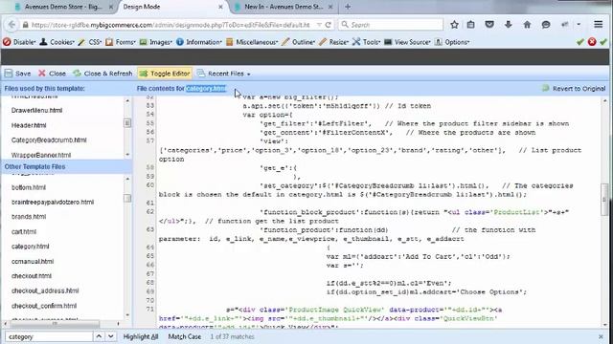Open the chat bubble icon in toolbar
The width and height of the screenshot is (613, 344).
pos(546,25)
